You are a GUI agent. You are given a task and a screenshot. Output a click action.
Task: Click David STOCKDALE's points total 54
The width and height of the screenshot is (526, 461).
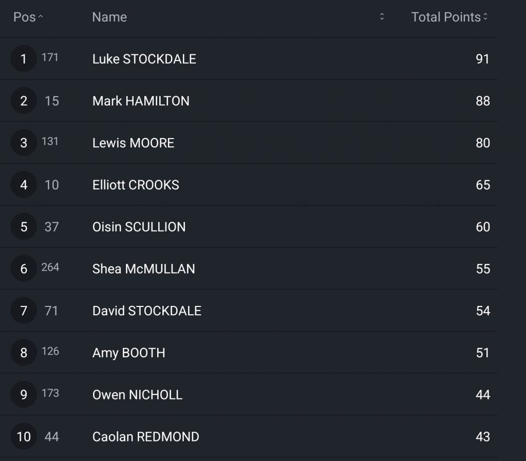482,311
